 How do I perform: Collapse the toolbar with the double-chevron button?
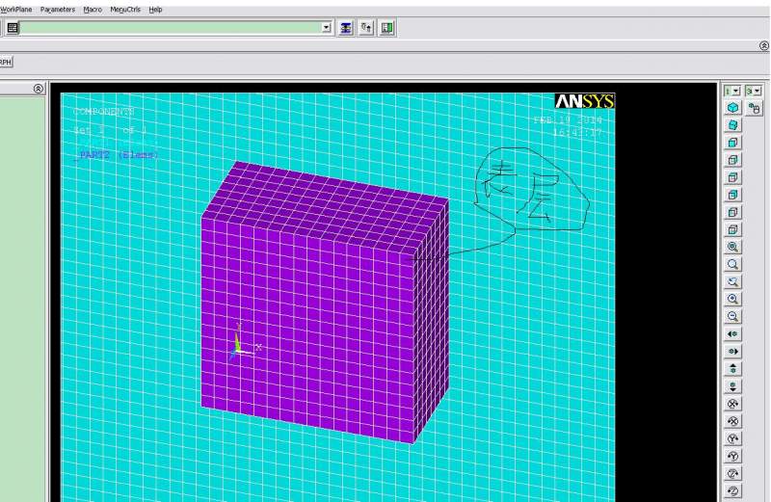[763, 45]
